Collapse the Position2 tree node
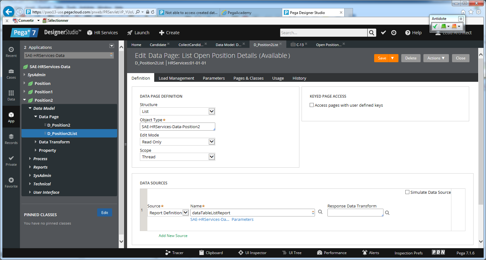486x260 pixels. (x=25, y=100)
